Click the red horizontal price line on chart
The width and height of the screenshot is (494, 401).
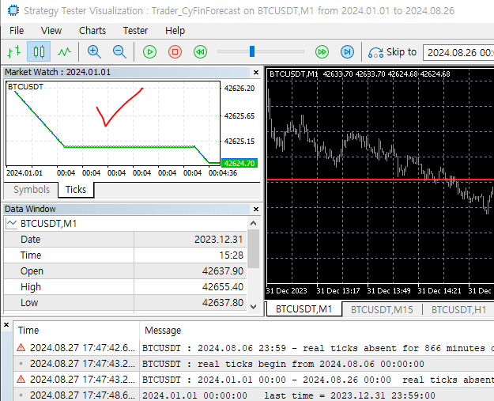pos(380,180)
